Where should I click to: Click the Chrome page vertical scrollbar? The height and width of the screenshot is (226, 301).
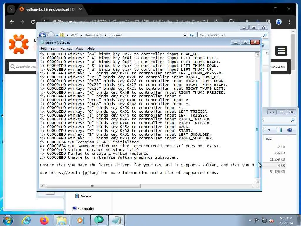[293, 52]
